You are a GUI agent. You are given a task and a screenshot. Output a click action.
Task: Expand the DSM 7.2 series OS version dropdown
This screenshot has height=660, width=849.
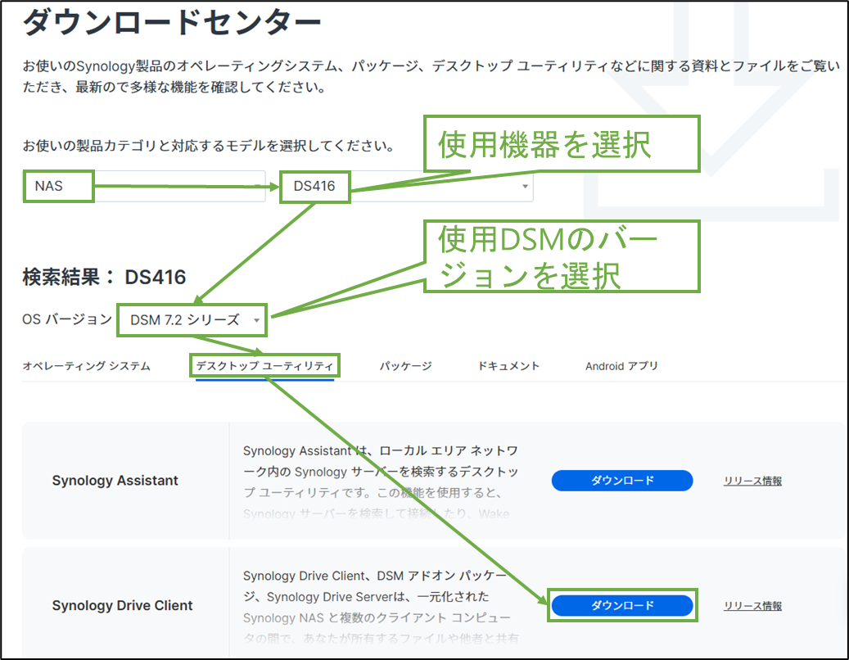pos(192,320)
